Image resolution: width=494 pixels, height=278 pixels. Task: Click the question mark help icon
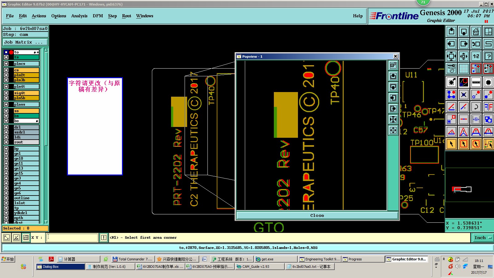coord(488,56)
